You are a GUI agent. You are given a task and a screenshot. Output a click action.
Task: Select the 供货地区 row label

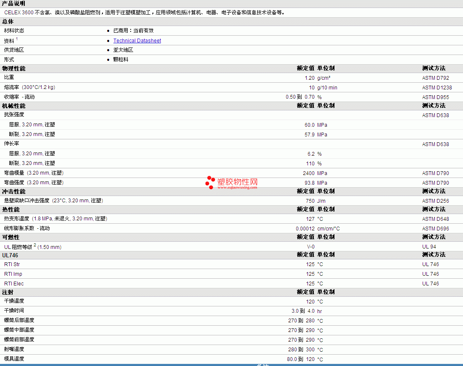coord(14,50)
